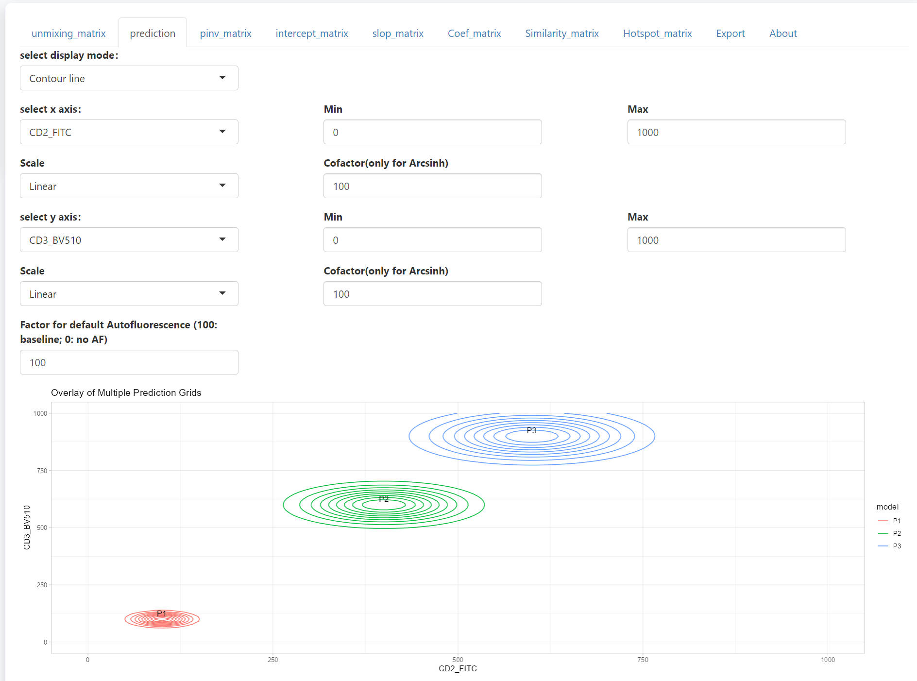Focus the x axis Max input field
This screenshot has height=681, width=917.
point(736,132)
